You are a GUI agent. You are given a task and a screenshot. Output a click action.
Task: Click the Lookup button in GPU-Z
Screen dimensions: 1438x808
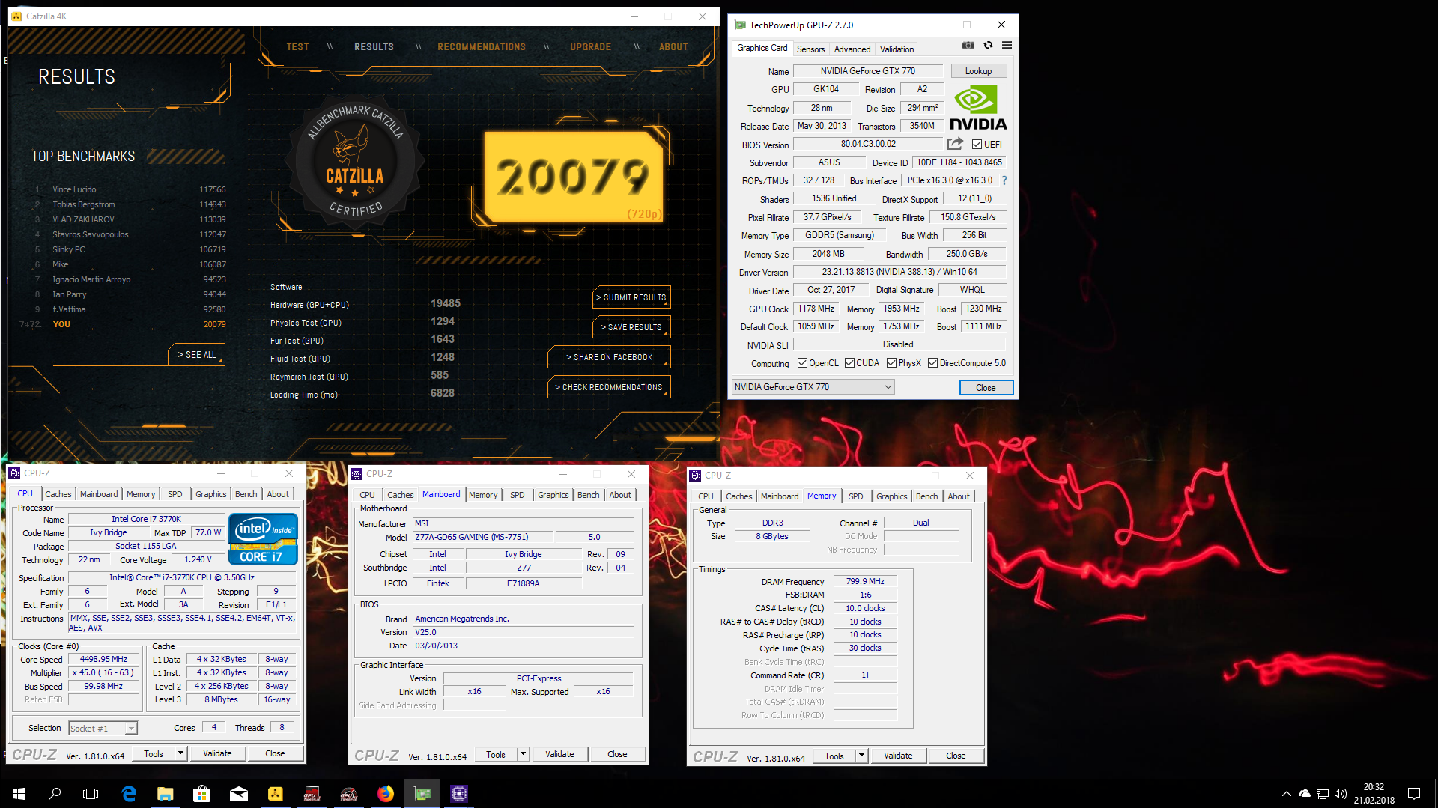(x=978, y=71)
